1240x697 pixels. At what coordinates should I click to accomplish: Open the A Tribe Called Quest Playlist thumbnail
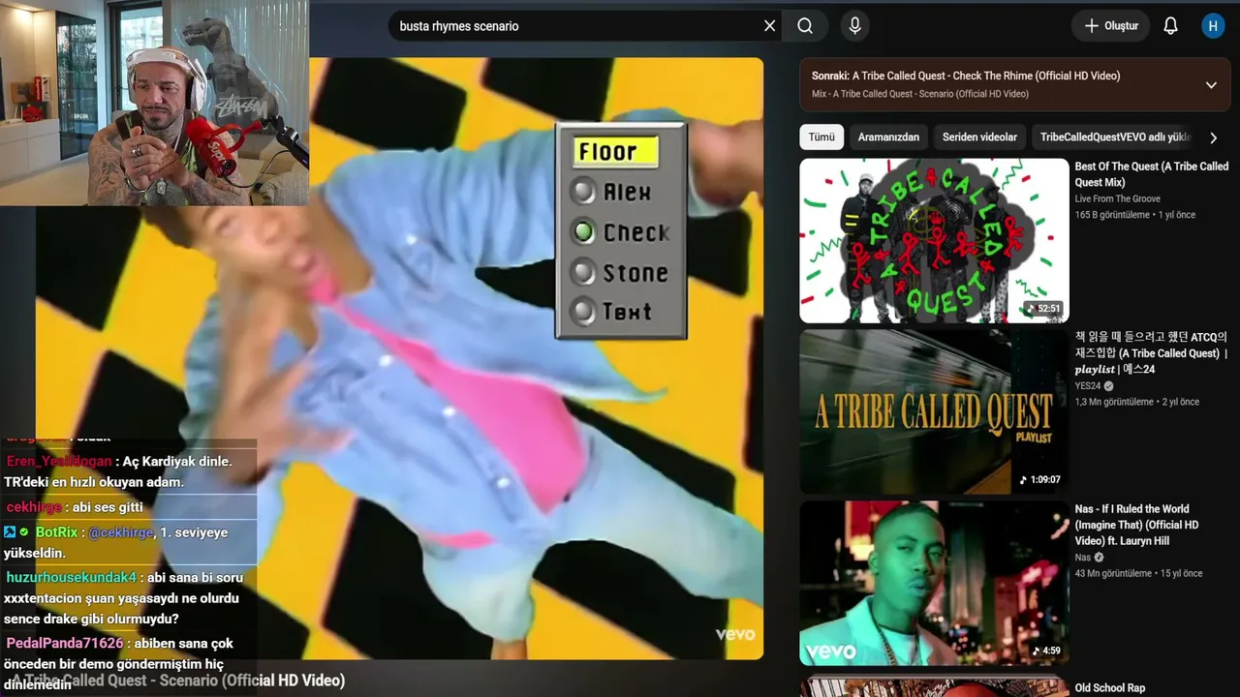[934, 411]
